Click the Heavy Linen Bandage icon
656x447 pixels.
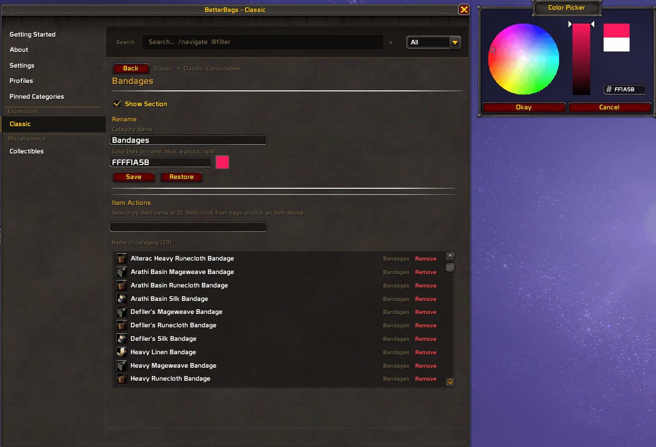(121, 352)
